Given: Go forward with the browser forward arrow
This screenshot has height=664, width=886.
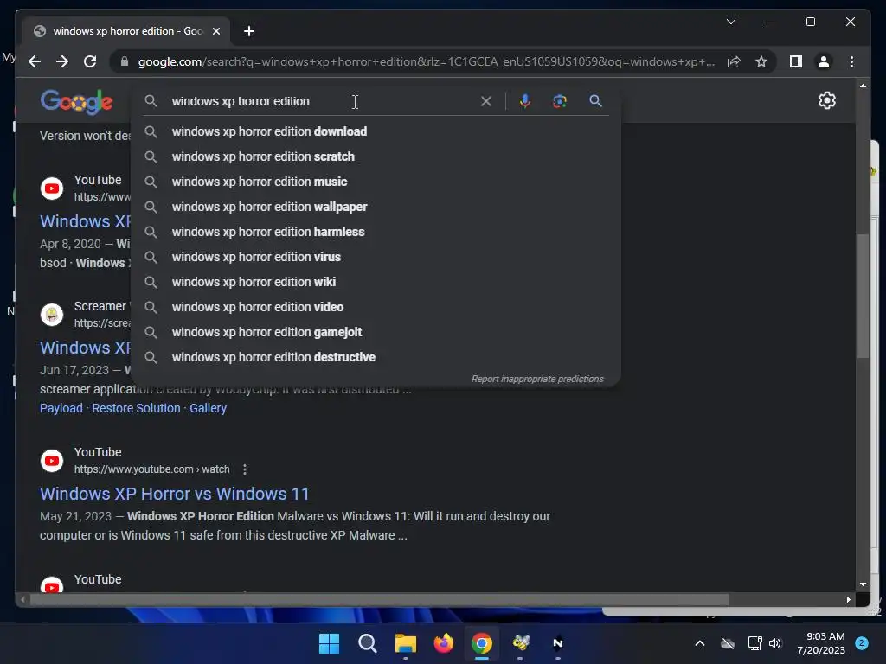Looking at the screenshot, I should point(62,61).
